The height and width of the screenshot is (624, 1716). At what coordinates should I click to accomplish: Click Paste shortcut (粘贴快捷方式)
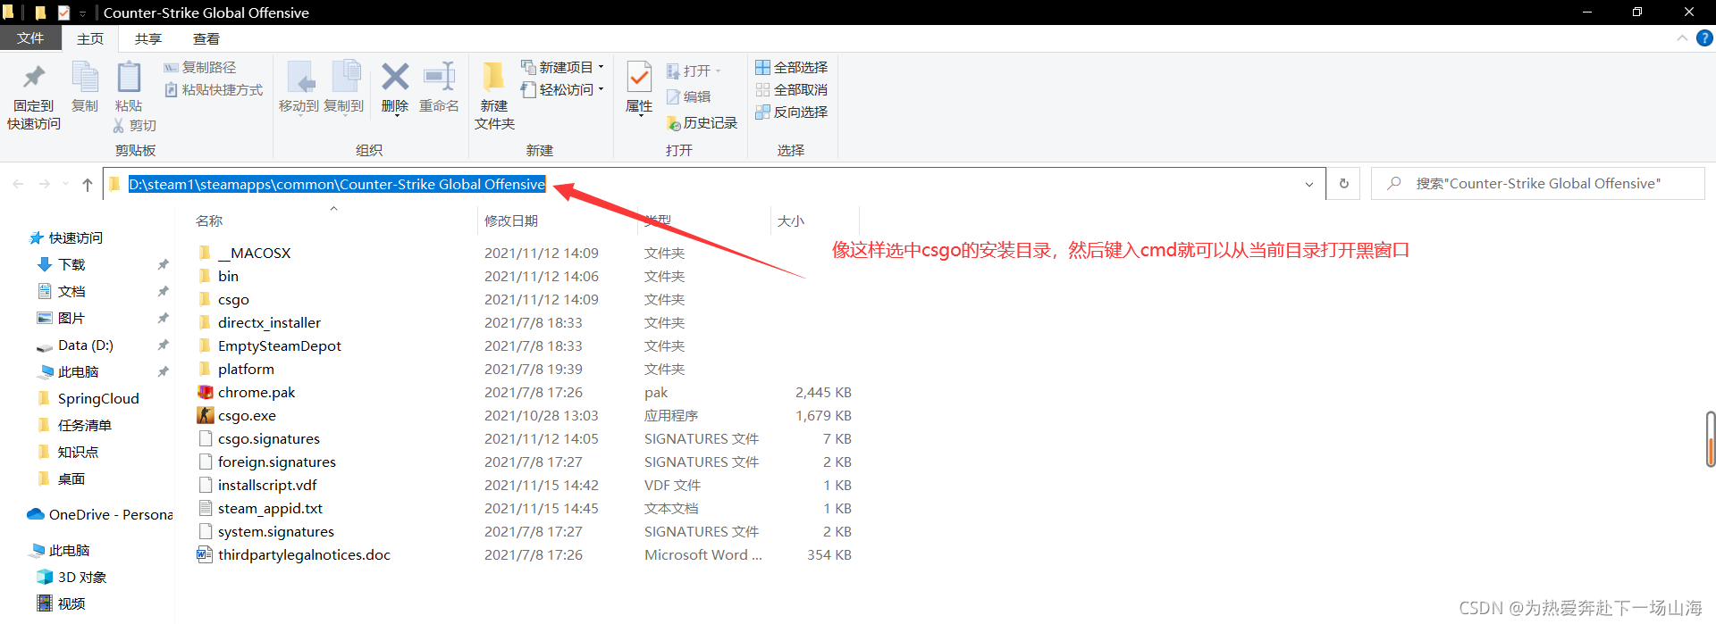[214, 89]
